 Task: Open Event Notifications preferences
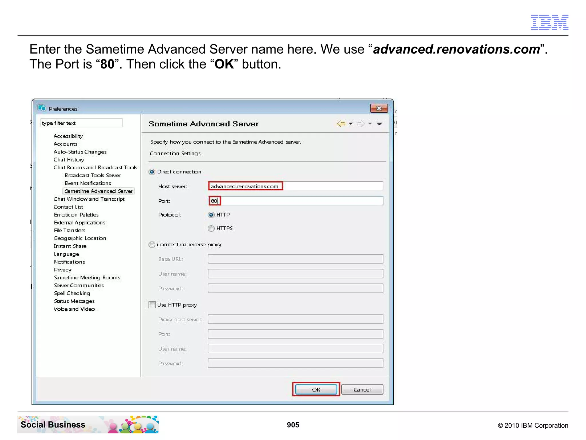pyautogui.click(x=88, y=183)
